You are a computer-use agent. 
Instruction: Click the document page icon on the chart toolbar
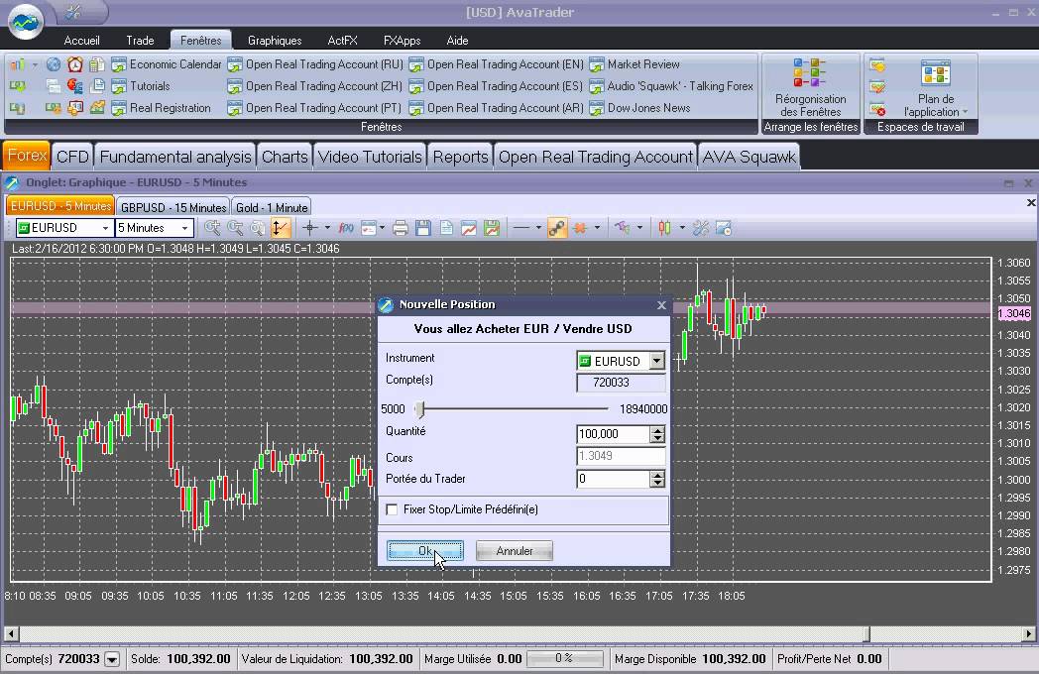click(x=446, y=228)
